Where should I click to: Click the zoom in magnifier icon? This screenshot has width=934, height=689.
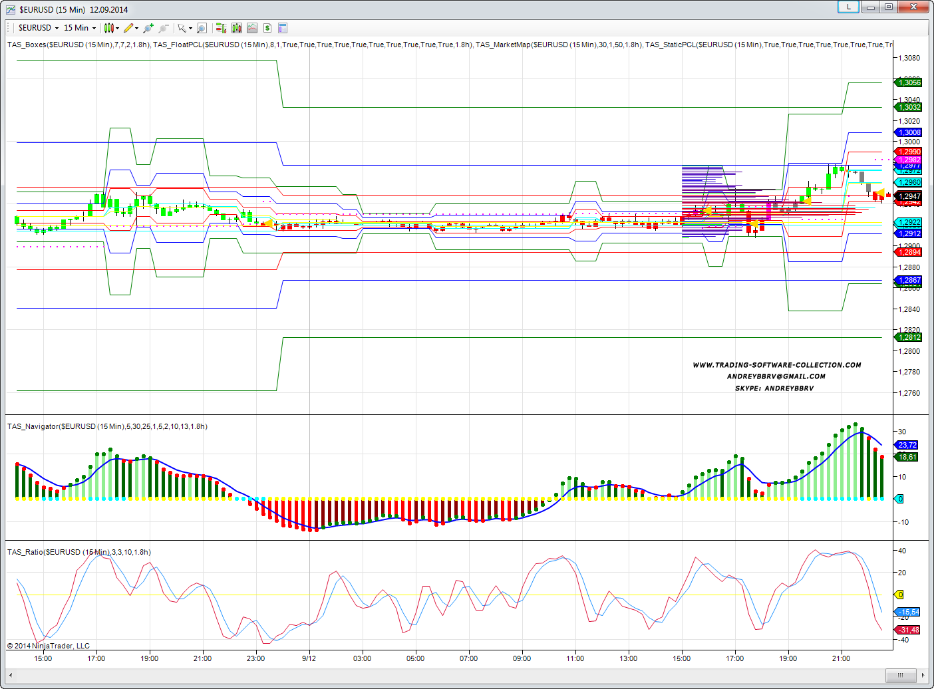[x=148, y=28]
